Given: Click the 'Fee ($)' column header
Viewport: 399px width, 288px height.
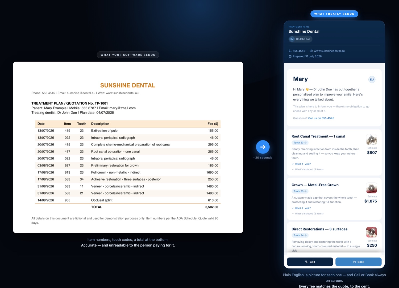Looking at the screenshot, I should 213,124.
